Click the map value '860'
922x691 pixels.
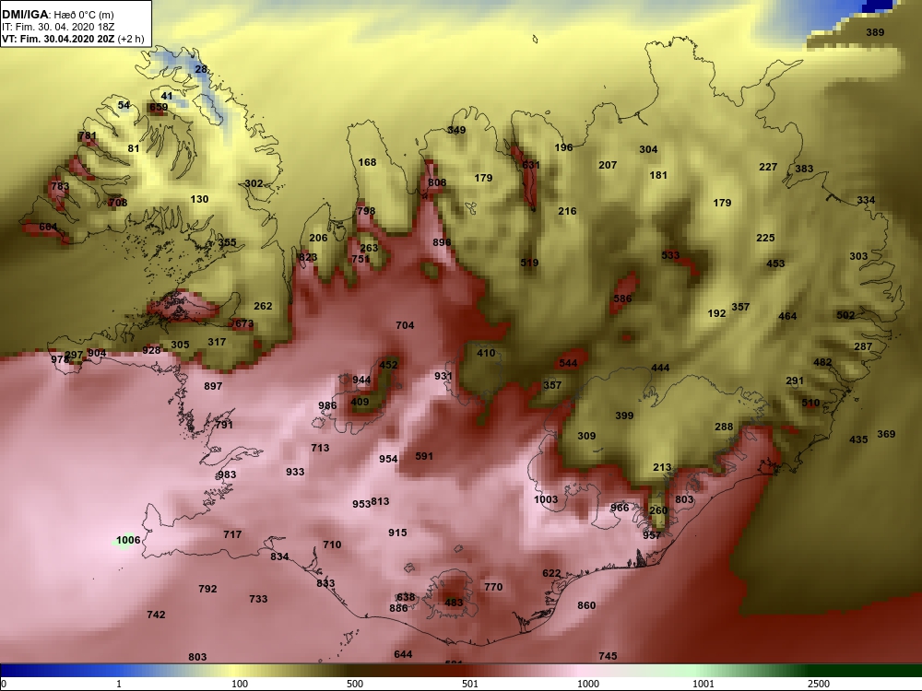point(586,605)
